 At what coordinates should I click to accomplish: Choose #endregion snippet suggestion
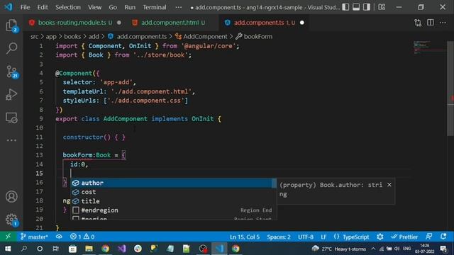click(173, 210)
